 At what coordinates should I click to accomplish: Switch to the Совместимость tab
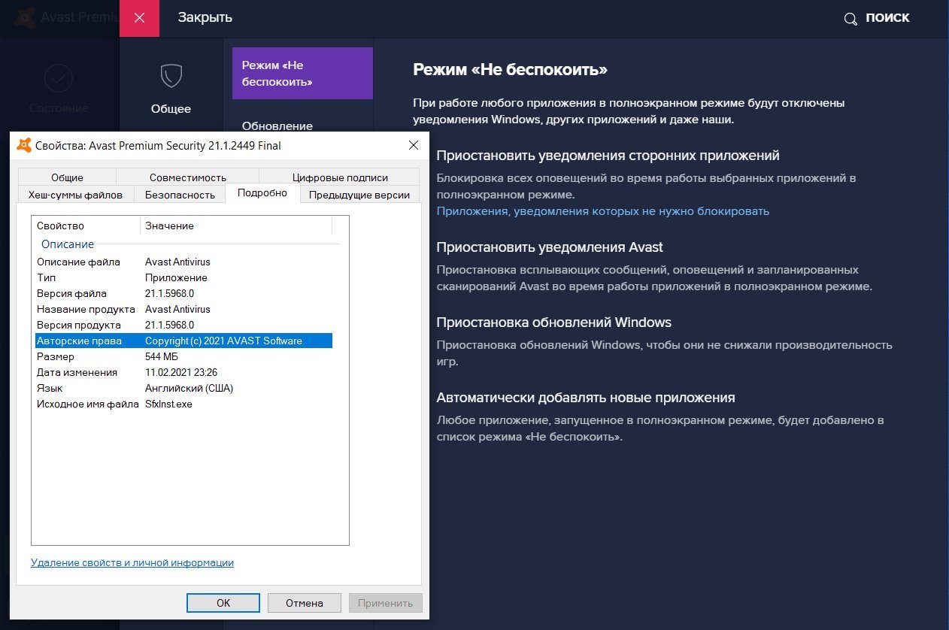tap(188, 177)
